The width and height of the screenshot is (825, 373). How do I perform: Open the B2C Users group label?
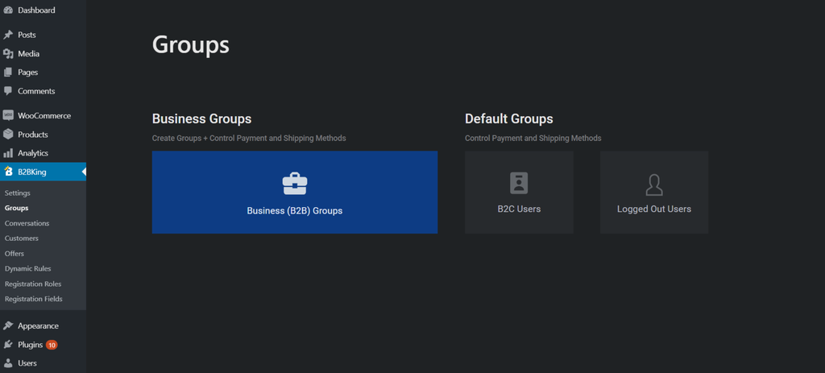pyautogui.click(x=519, y=209)
